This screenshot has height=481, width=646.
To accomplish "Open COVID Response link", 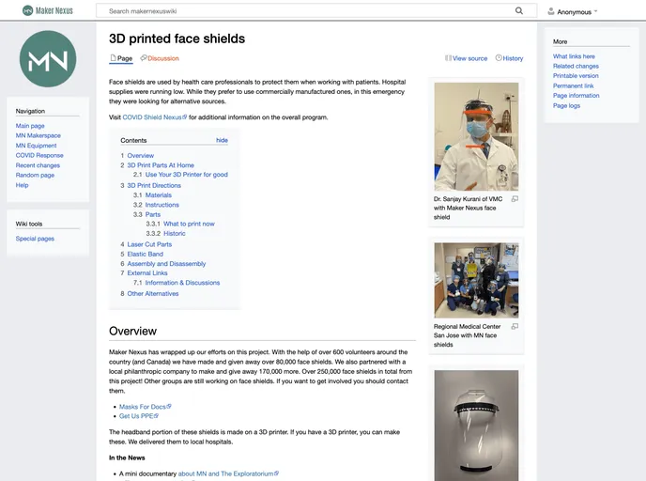I will click(x=39, y=155).
